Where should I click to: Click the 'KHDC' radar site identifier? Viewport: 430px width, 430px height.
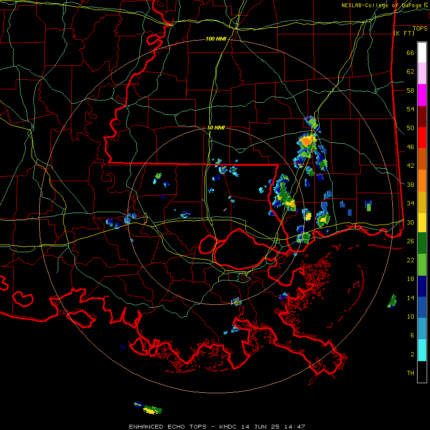[x=229, y=427]
